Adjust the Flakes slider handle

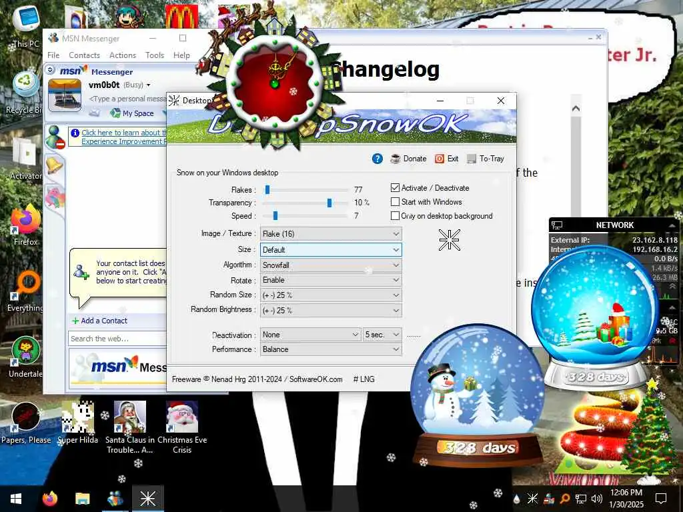coord(267,189)
